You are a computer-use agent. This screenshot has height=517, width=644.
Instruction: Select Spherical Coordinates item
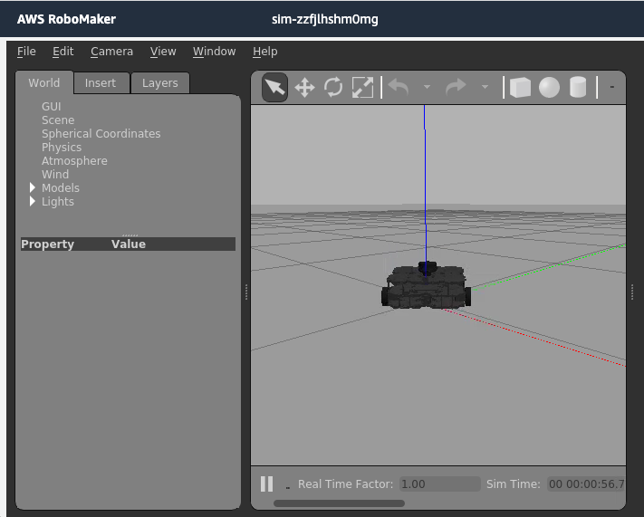[x=101, y=133]
